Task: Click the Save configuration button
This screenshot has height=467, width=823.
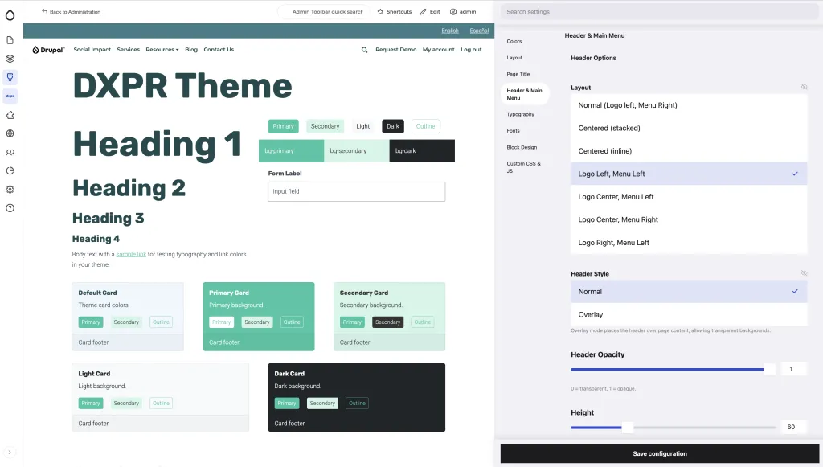Action: pos(658,453)
